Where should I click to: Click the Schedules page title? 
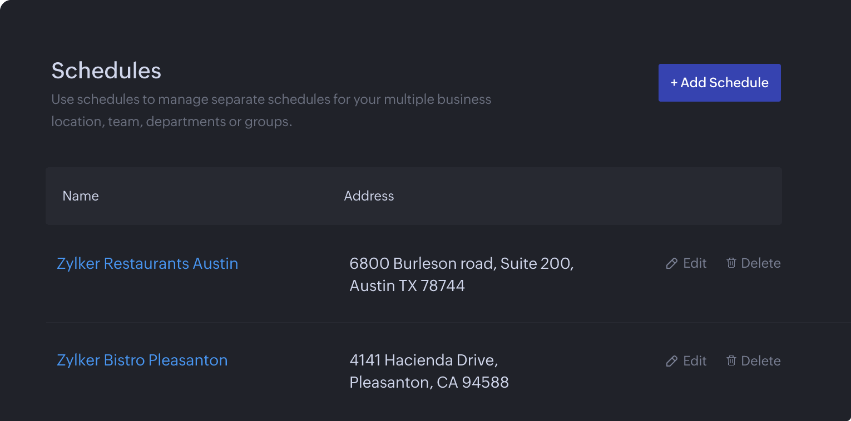106,71
